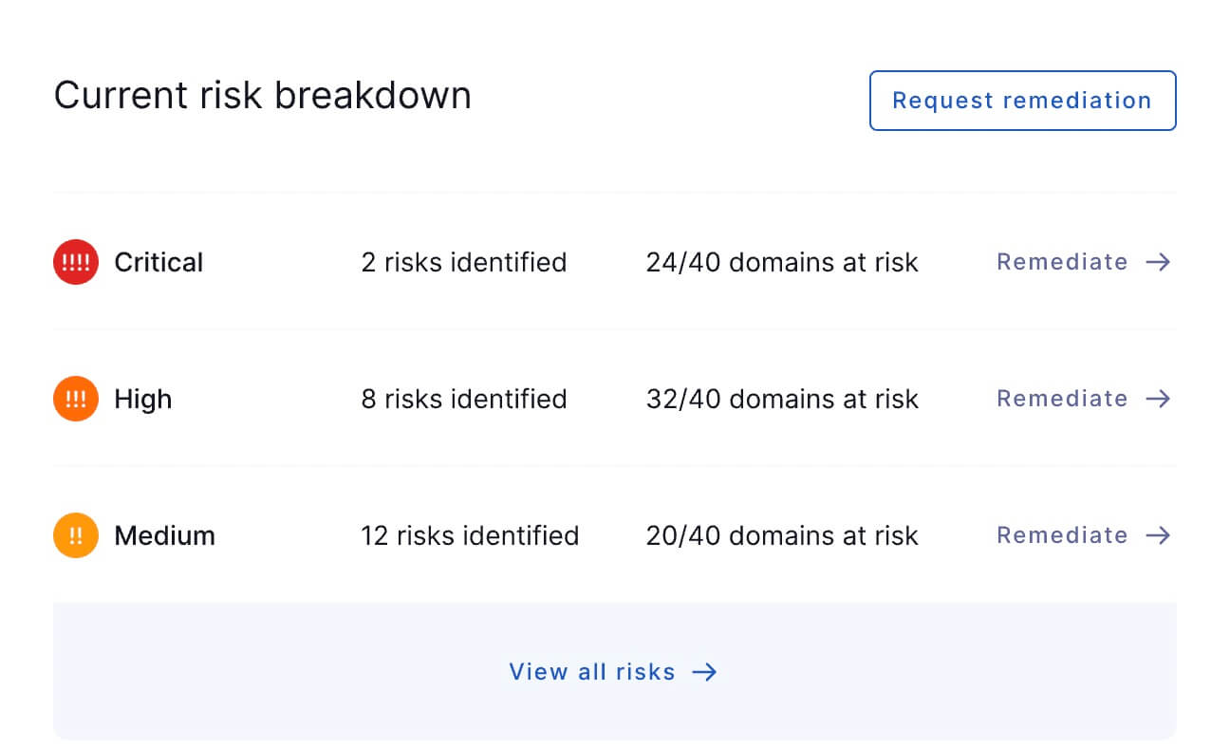Click the red Critical severity icon
The width and height of the screenshot is (1211, 748).
76,262
